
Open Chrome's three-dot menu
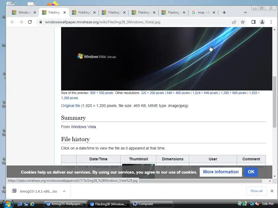click(271, 22)
